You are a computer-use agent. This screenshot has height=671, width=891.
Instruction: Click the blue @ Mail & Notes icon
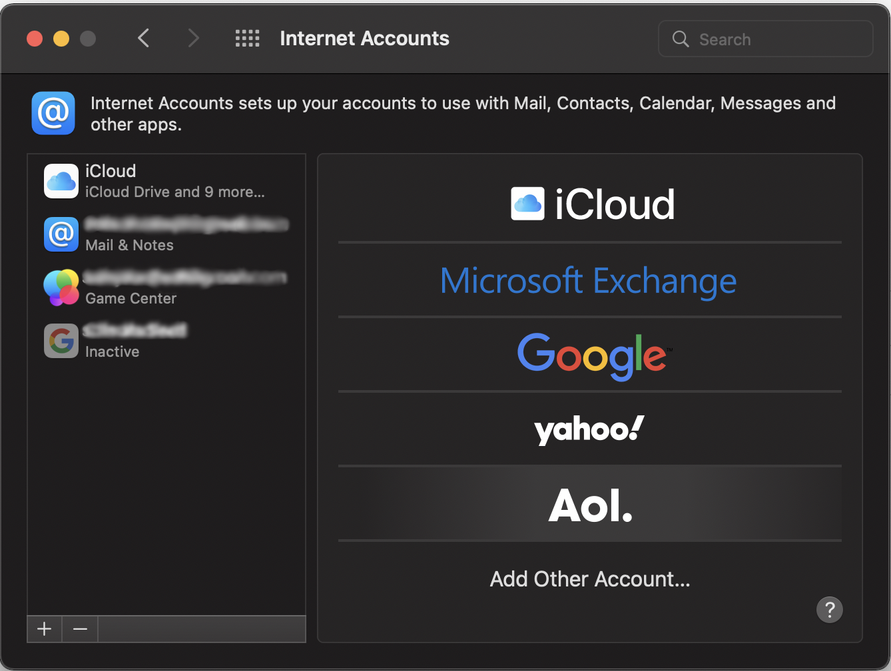(x=61, y=234)
